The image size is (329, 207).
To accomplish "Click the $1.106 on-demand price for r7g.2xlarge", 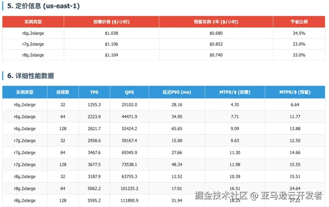I will click(111, 44).
